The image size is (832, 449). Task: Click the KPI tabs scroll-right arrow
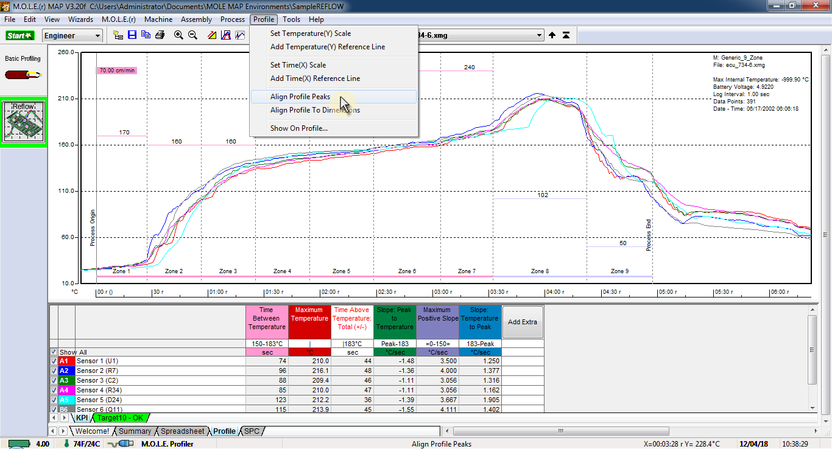65,418
